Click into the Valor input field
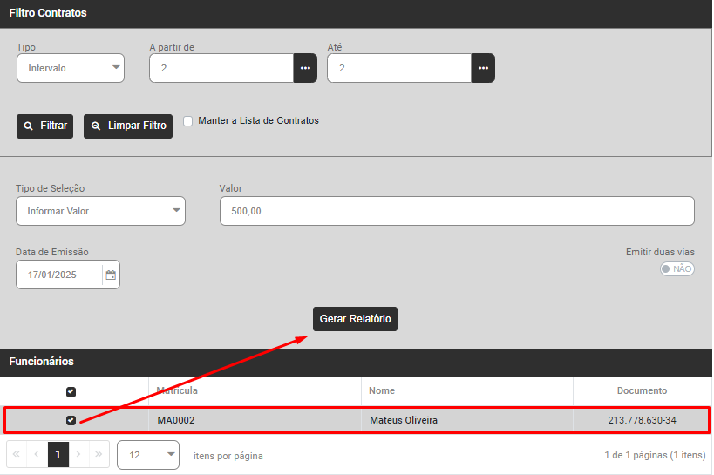 (x=457, y=211)
